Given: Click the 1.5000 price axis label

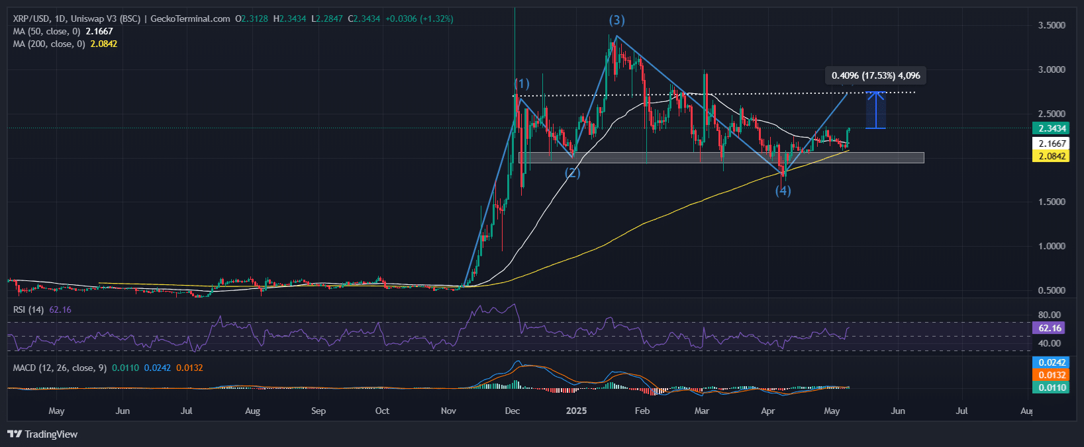Looking at the screenshot, I should click(1052, 202).
